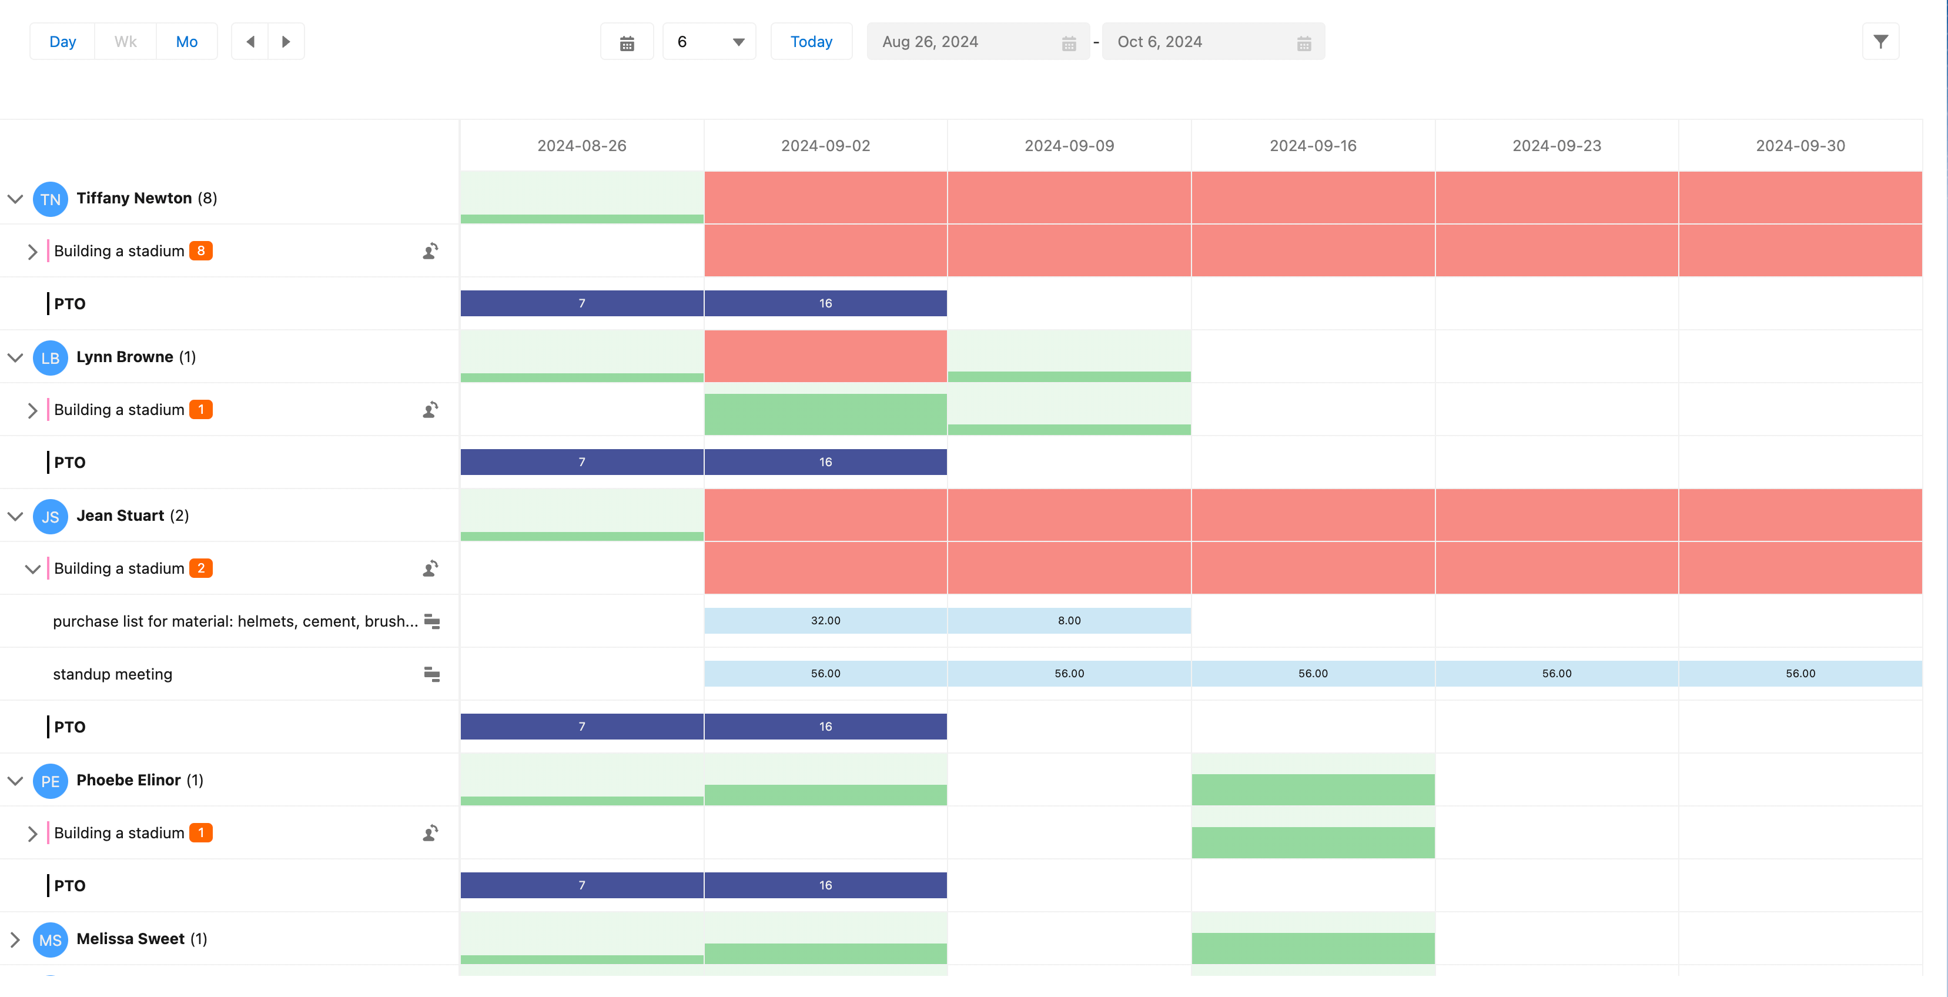The height and width of the screenshot is (997, 1948).
Task: Click Jean Stuart's task count badge 2
Action: [201, 568]
